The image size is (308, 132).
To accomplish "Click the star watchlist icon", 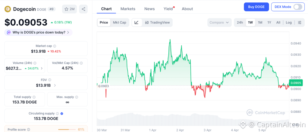I will pyautogui.click(x=66, y=9).
